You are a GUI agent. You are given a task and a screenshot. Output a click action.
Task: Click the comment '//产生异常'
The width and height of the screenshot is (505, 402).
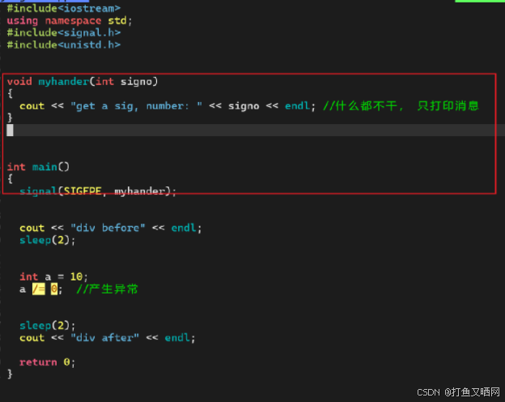click(x=108, y=289)
